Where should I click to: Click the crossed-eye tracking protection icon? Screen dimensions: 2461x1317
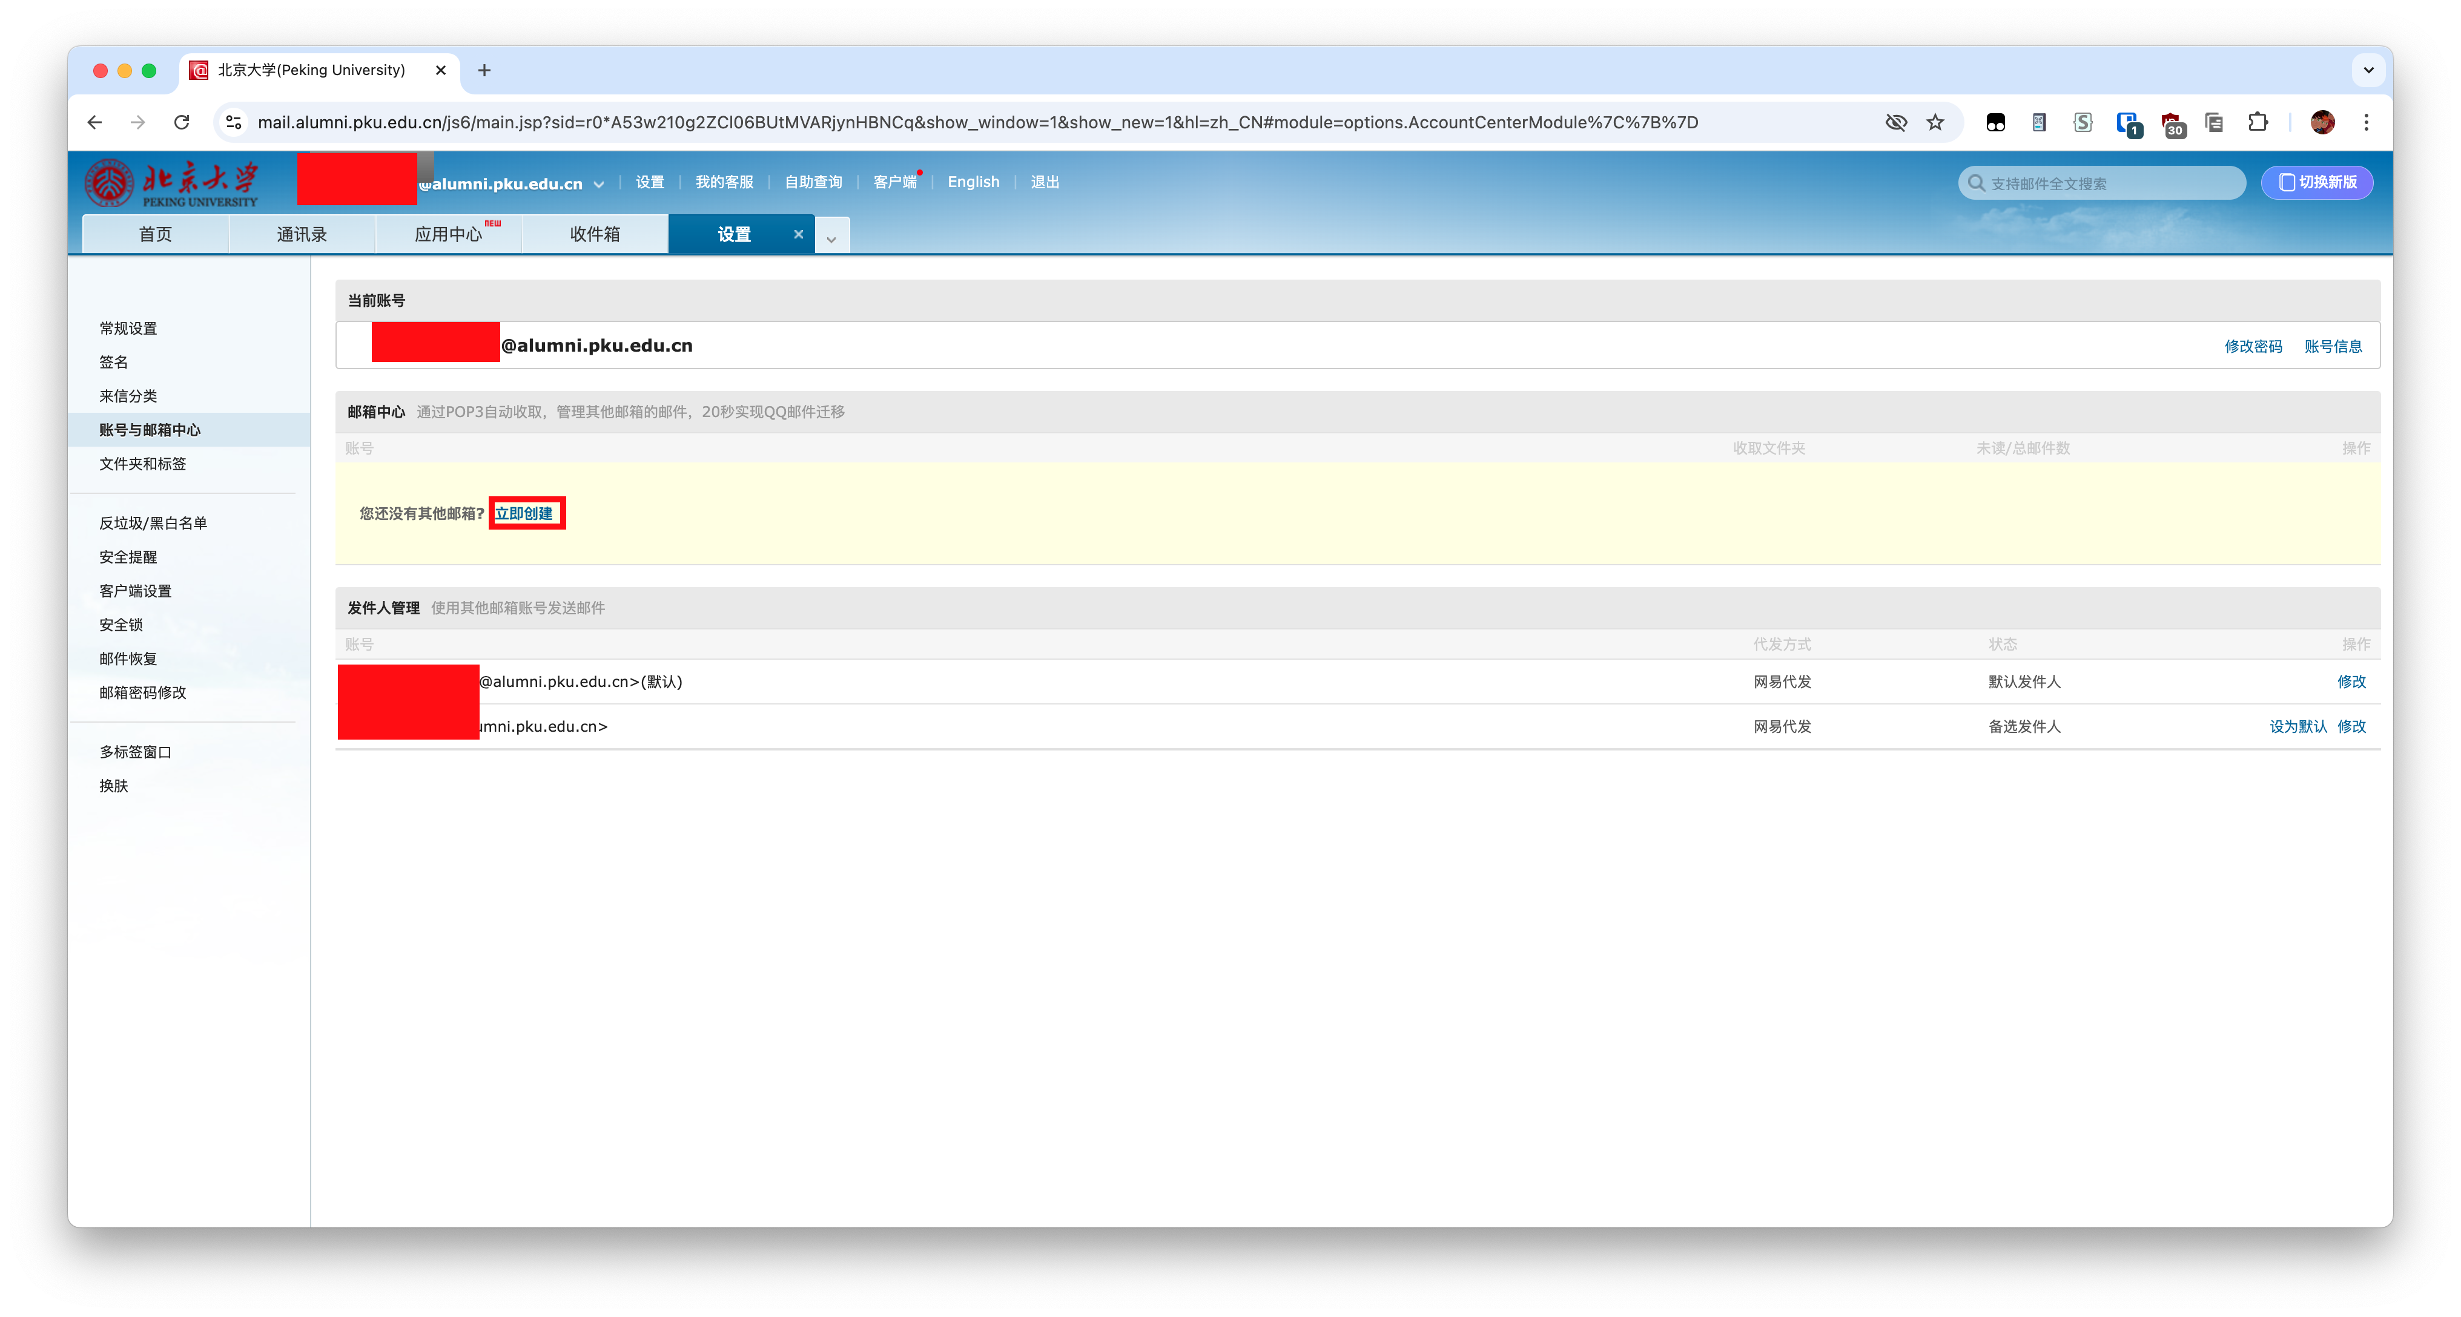coord(1895,122)
